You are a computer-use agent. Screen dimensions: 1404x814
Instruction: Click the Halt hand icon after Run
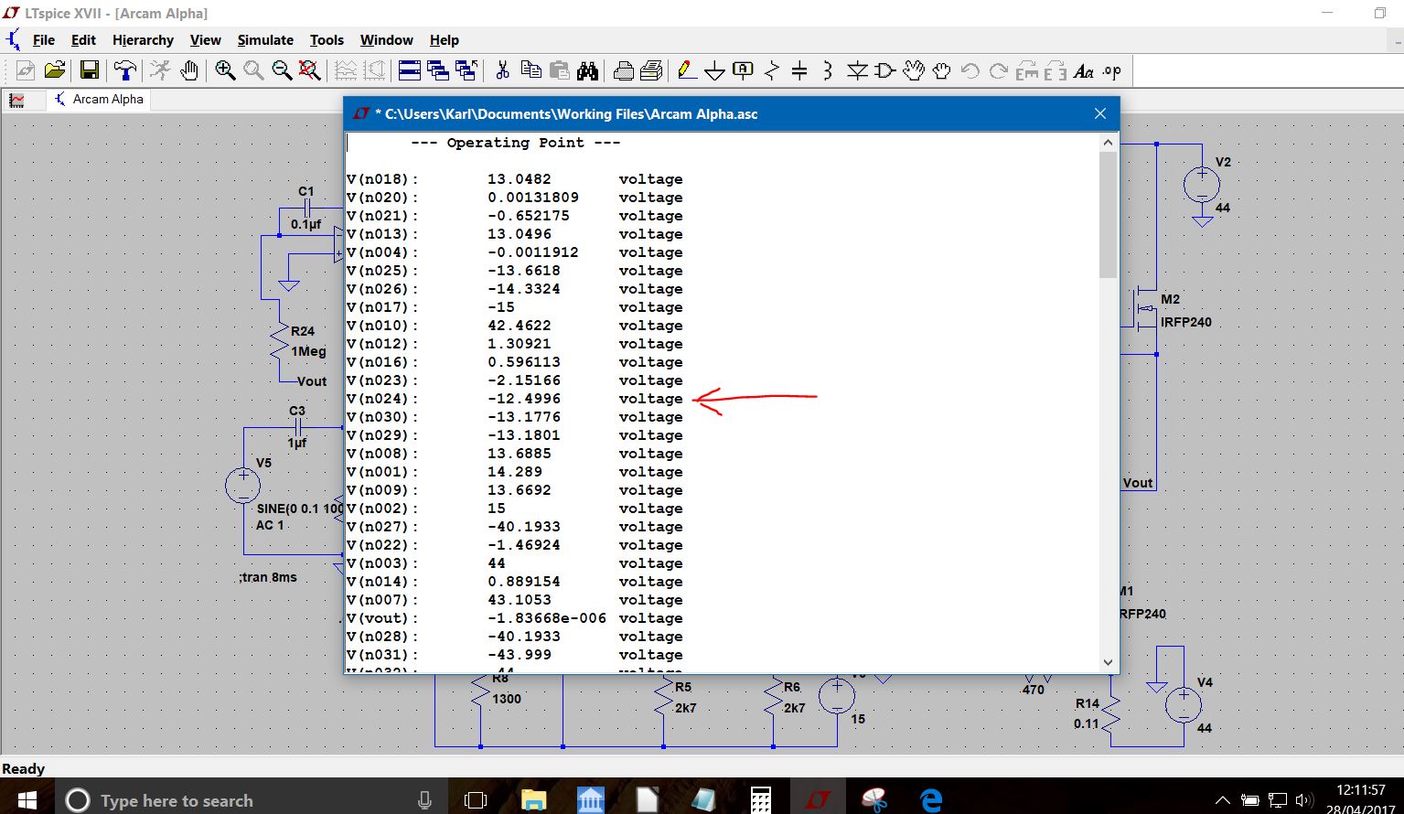point(189,70)
